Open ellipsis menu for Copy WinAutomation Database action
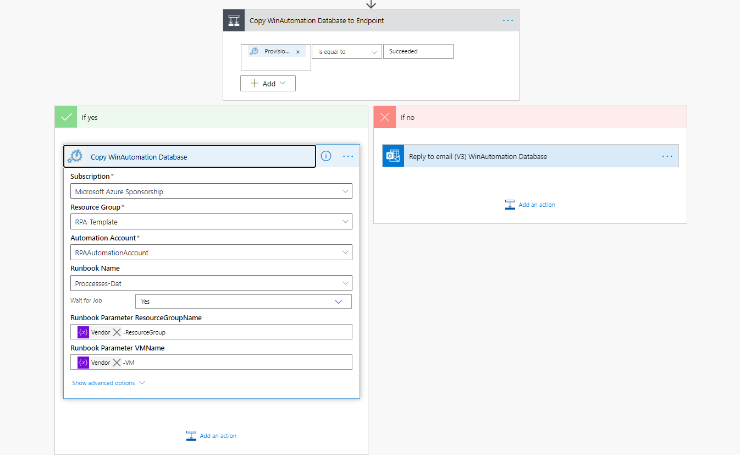The height and width of the screenshot is (455, 740). pos(348,156)
